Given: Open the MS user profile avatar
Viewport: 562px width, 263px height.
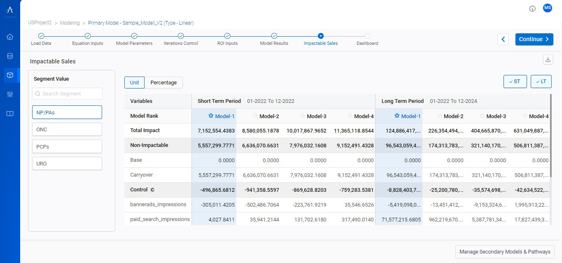Looking at the screenshot, I should (547, 8).
